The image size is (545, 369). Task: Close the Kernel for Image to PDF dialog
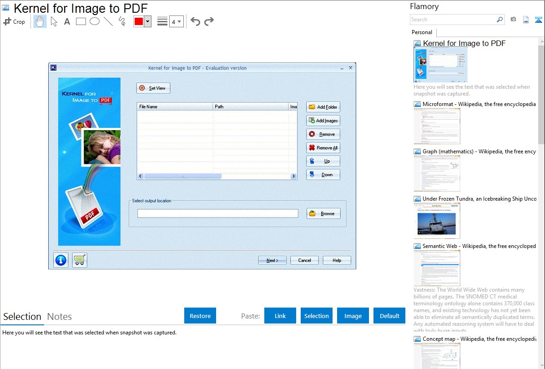tap(350, 68)
